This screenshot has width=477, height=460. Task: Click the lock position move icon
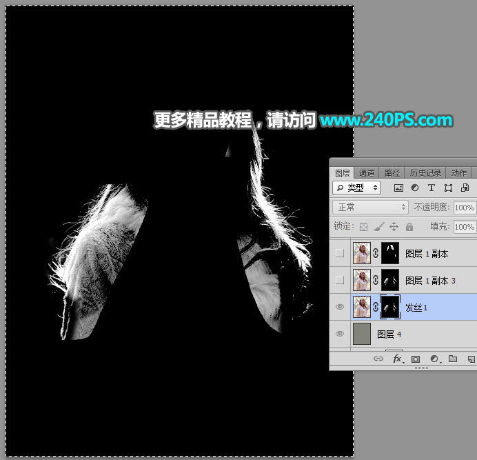pyautogui.click(x=394, y=226)
